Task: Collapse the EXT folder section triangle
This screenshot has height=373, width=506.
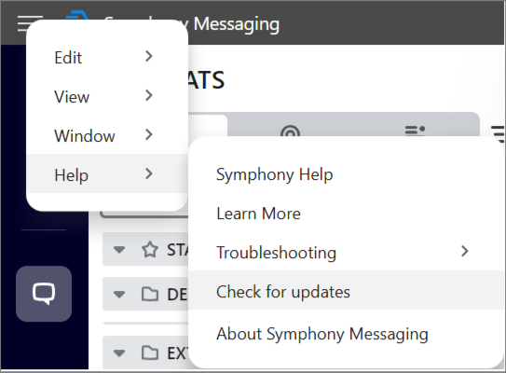Action: pos(119,353)
